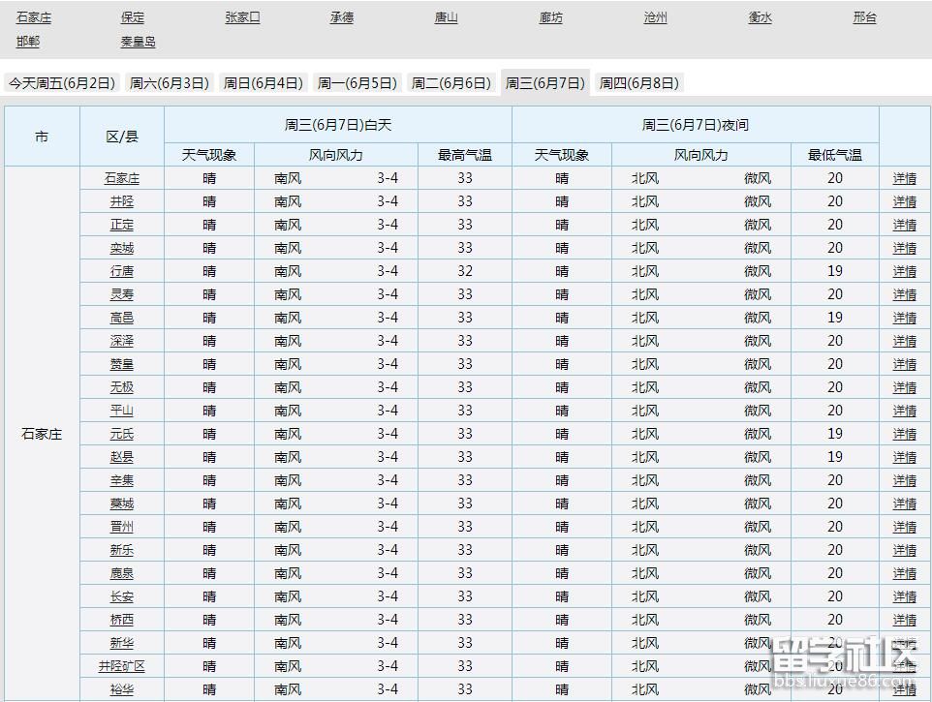Open the 唐山 city weather page
The width and height of the screenshot is (932, 702).
click(x=446, y=16)
